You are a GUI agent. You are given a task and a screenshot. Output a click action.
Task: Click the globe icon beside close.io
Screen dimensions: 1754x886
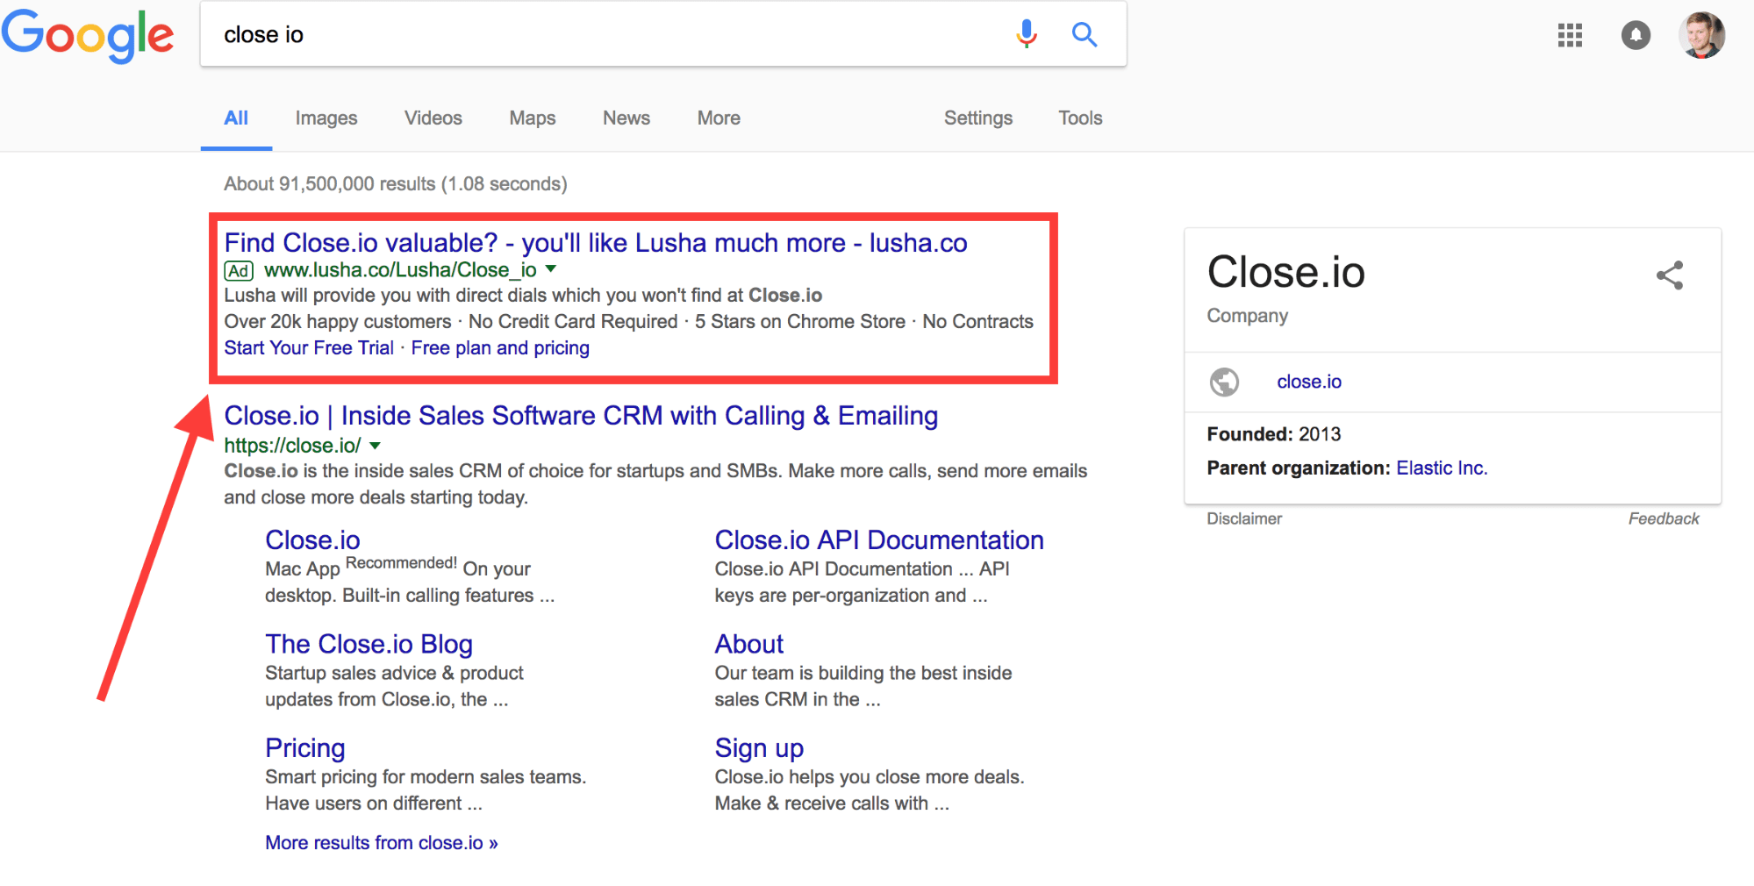tap(1224, 382)
